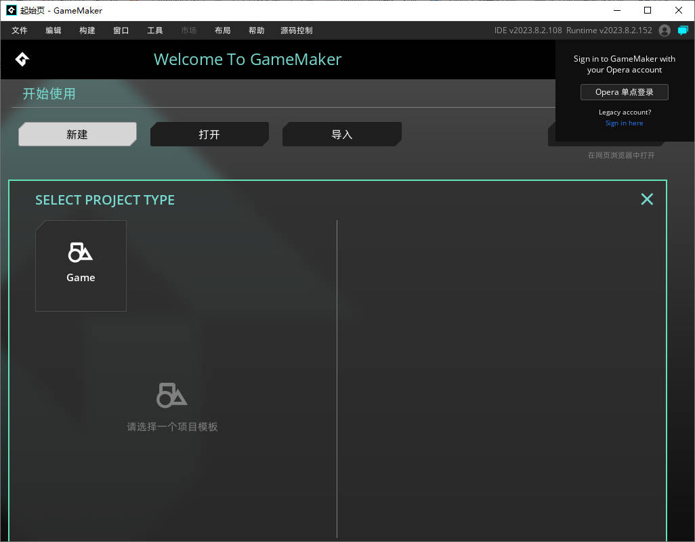
Task: Close the Select Project Type panel
Action: click(x=647, y=199)
